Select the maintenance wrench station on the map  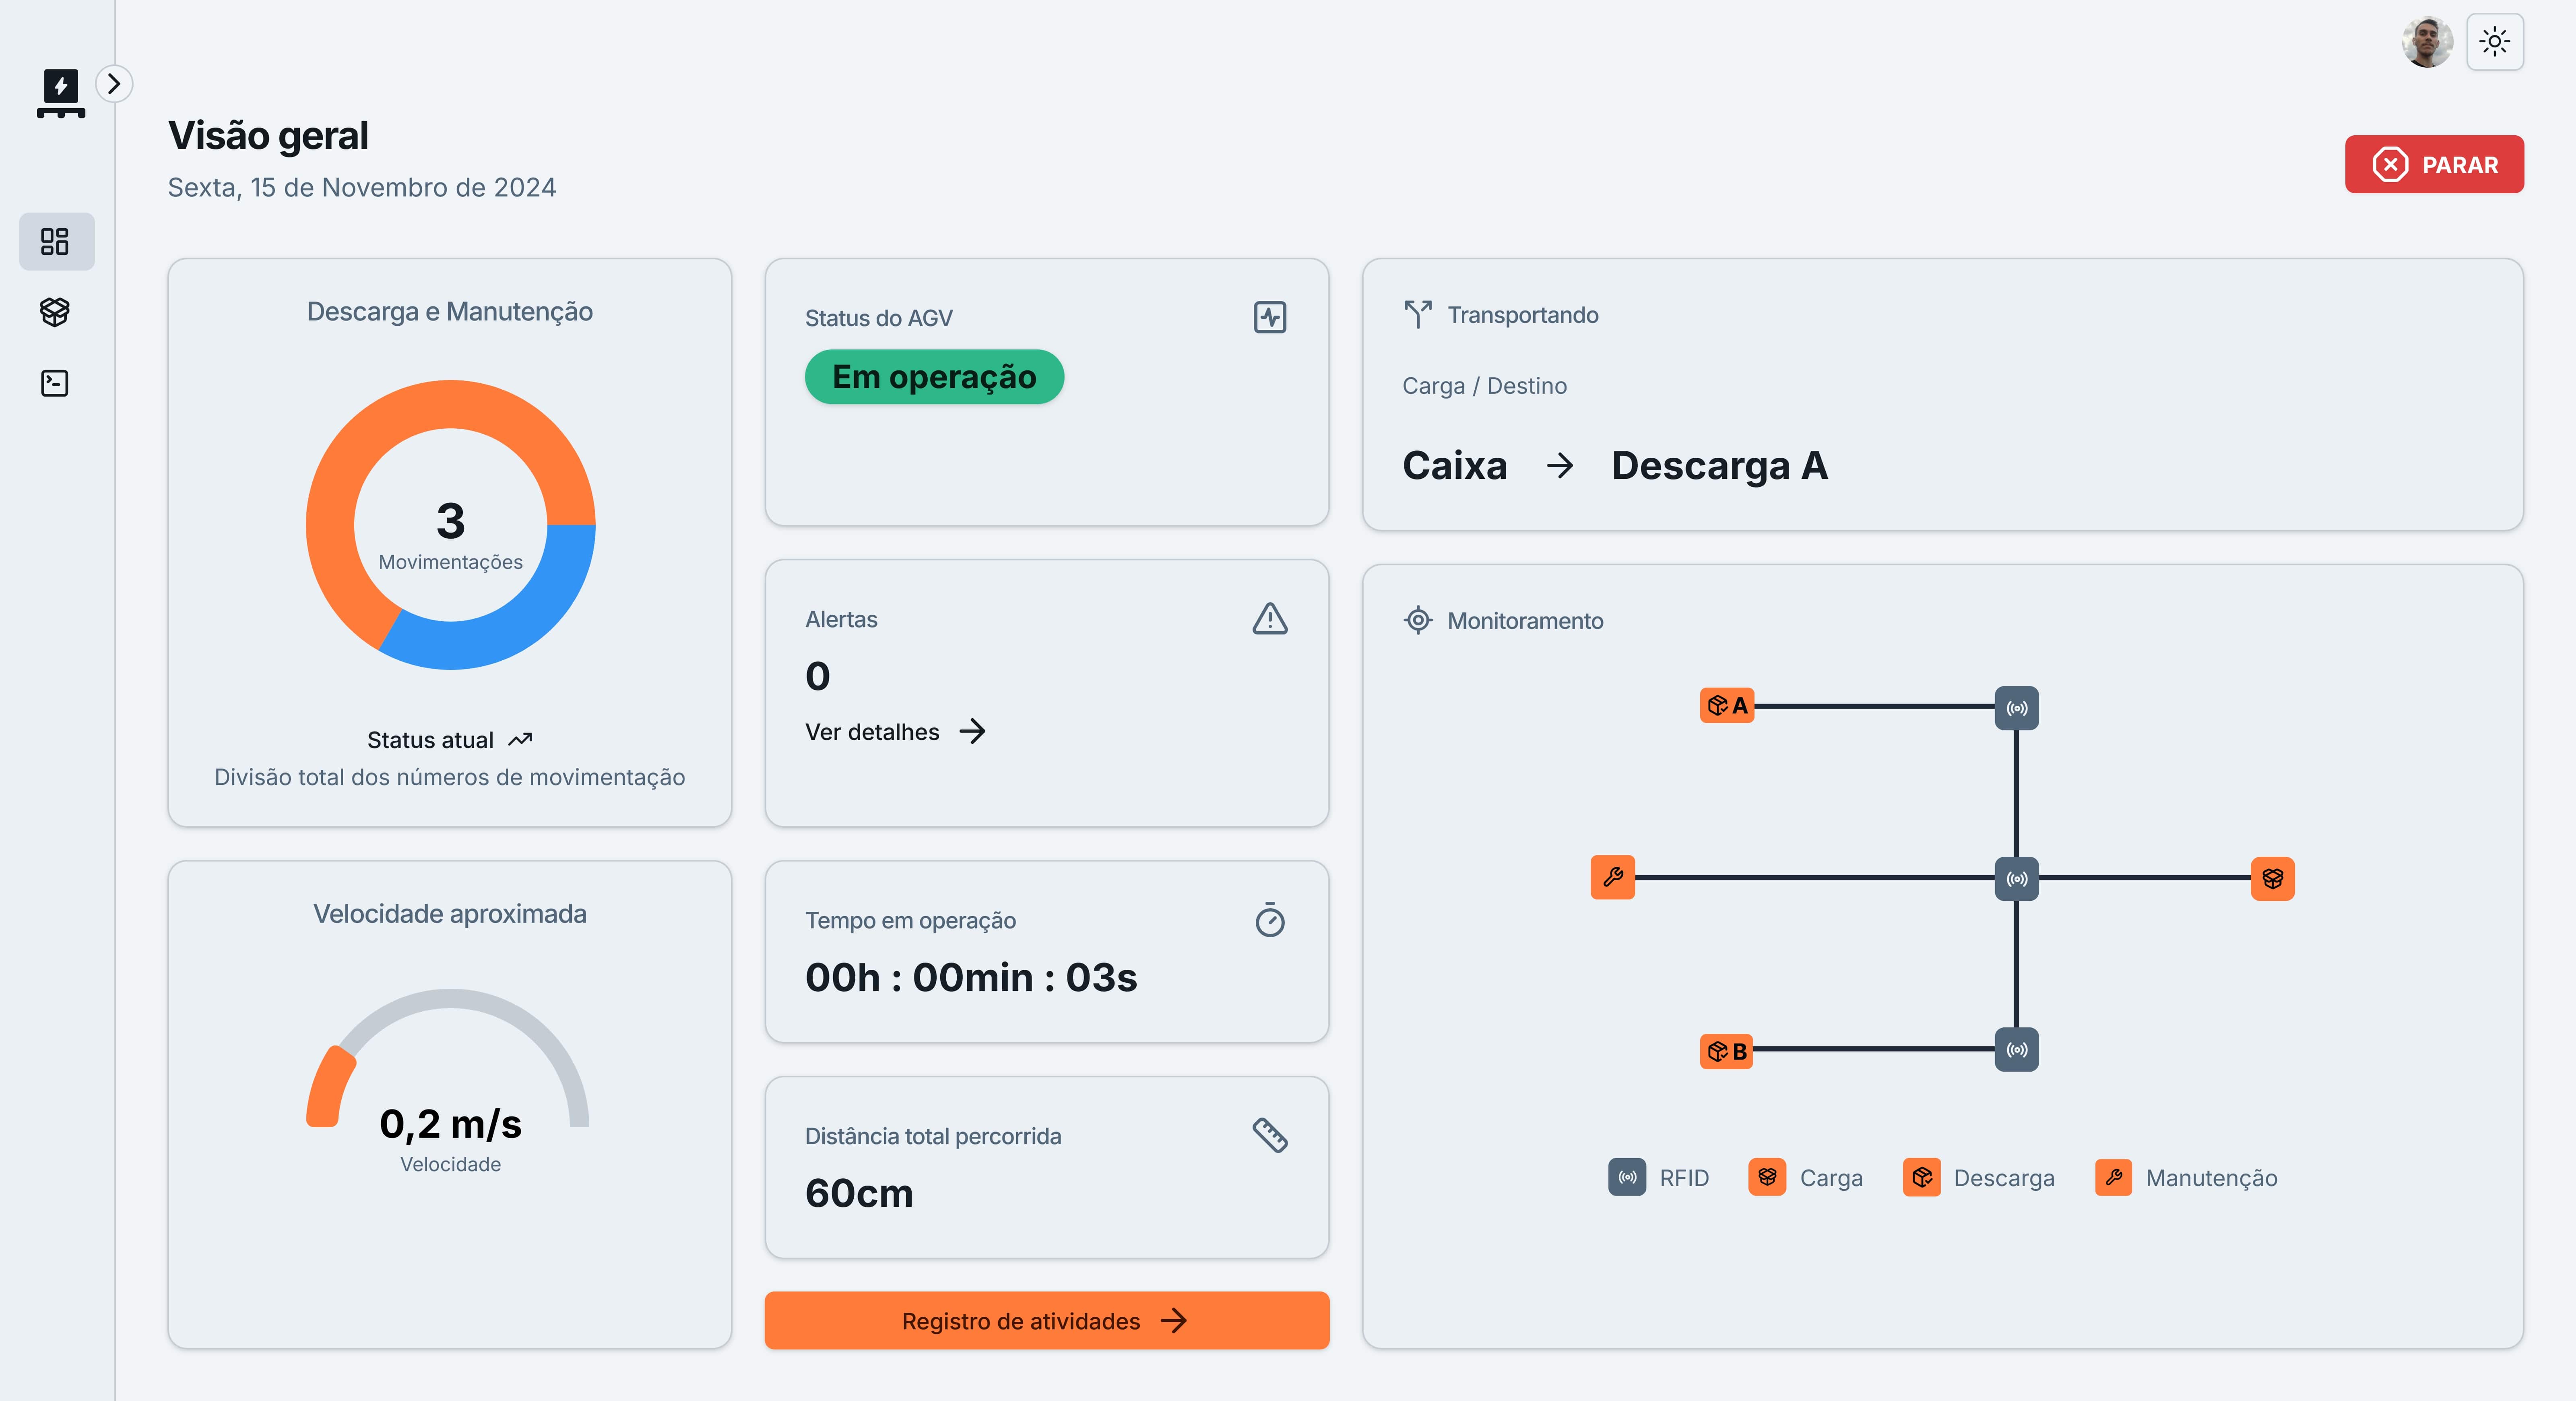point(1613,877)
